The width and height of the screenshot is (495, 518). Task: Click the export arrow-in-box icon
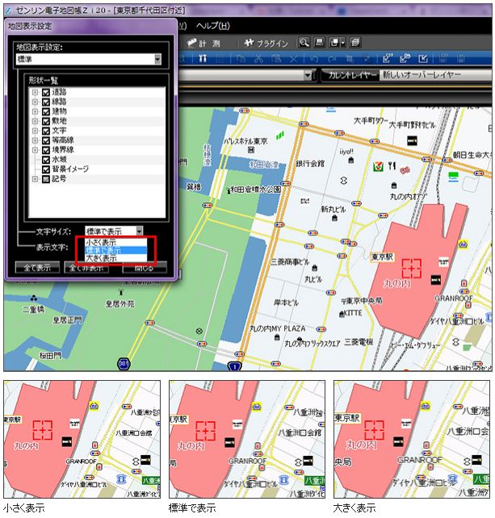tap(423, 59)
